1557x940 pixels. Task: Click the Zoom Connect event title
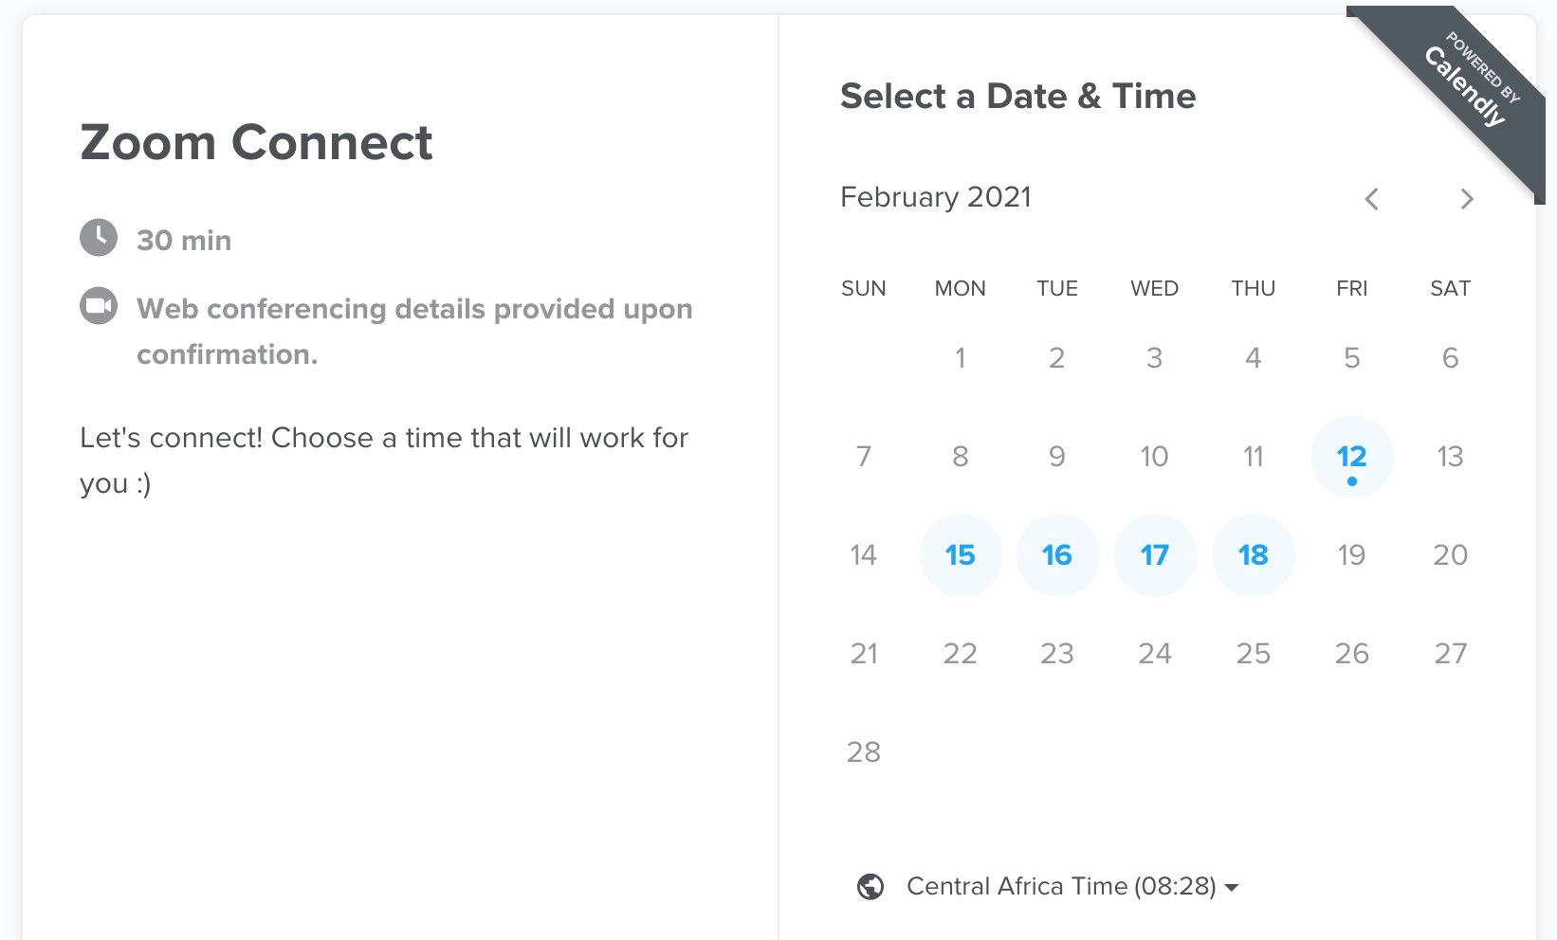pyautogui.click(x=256, y=143)
